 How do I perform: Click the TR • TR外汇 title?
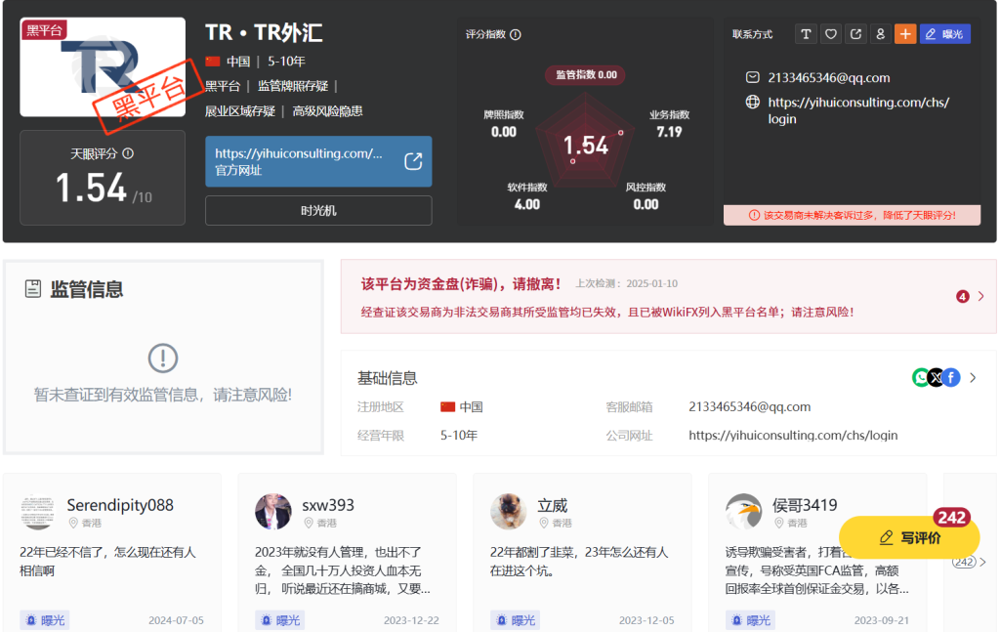pos(264,32)
